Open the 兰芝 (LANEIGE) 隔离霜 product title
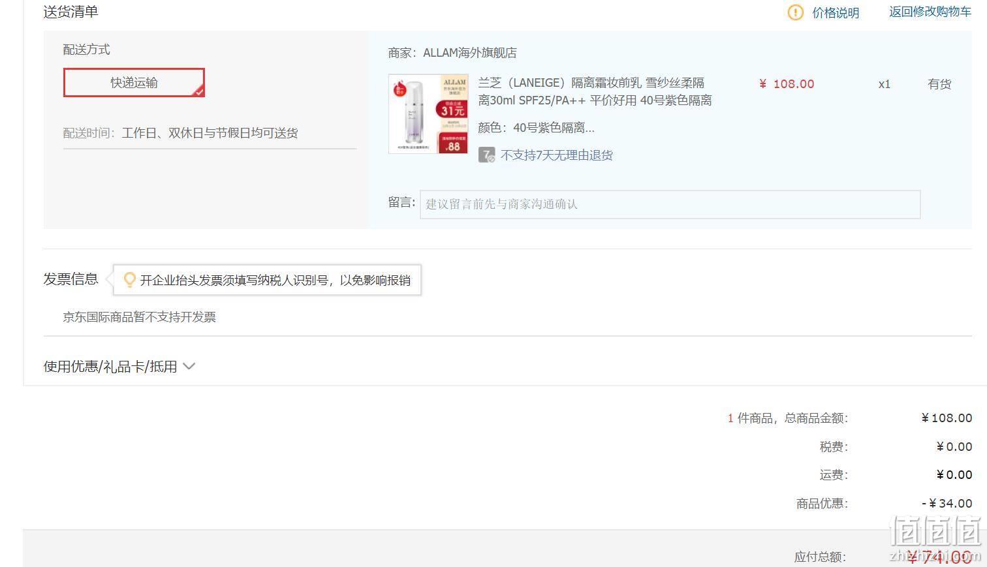Screen dimensions: 987x567 point(595,91)
